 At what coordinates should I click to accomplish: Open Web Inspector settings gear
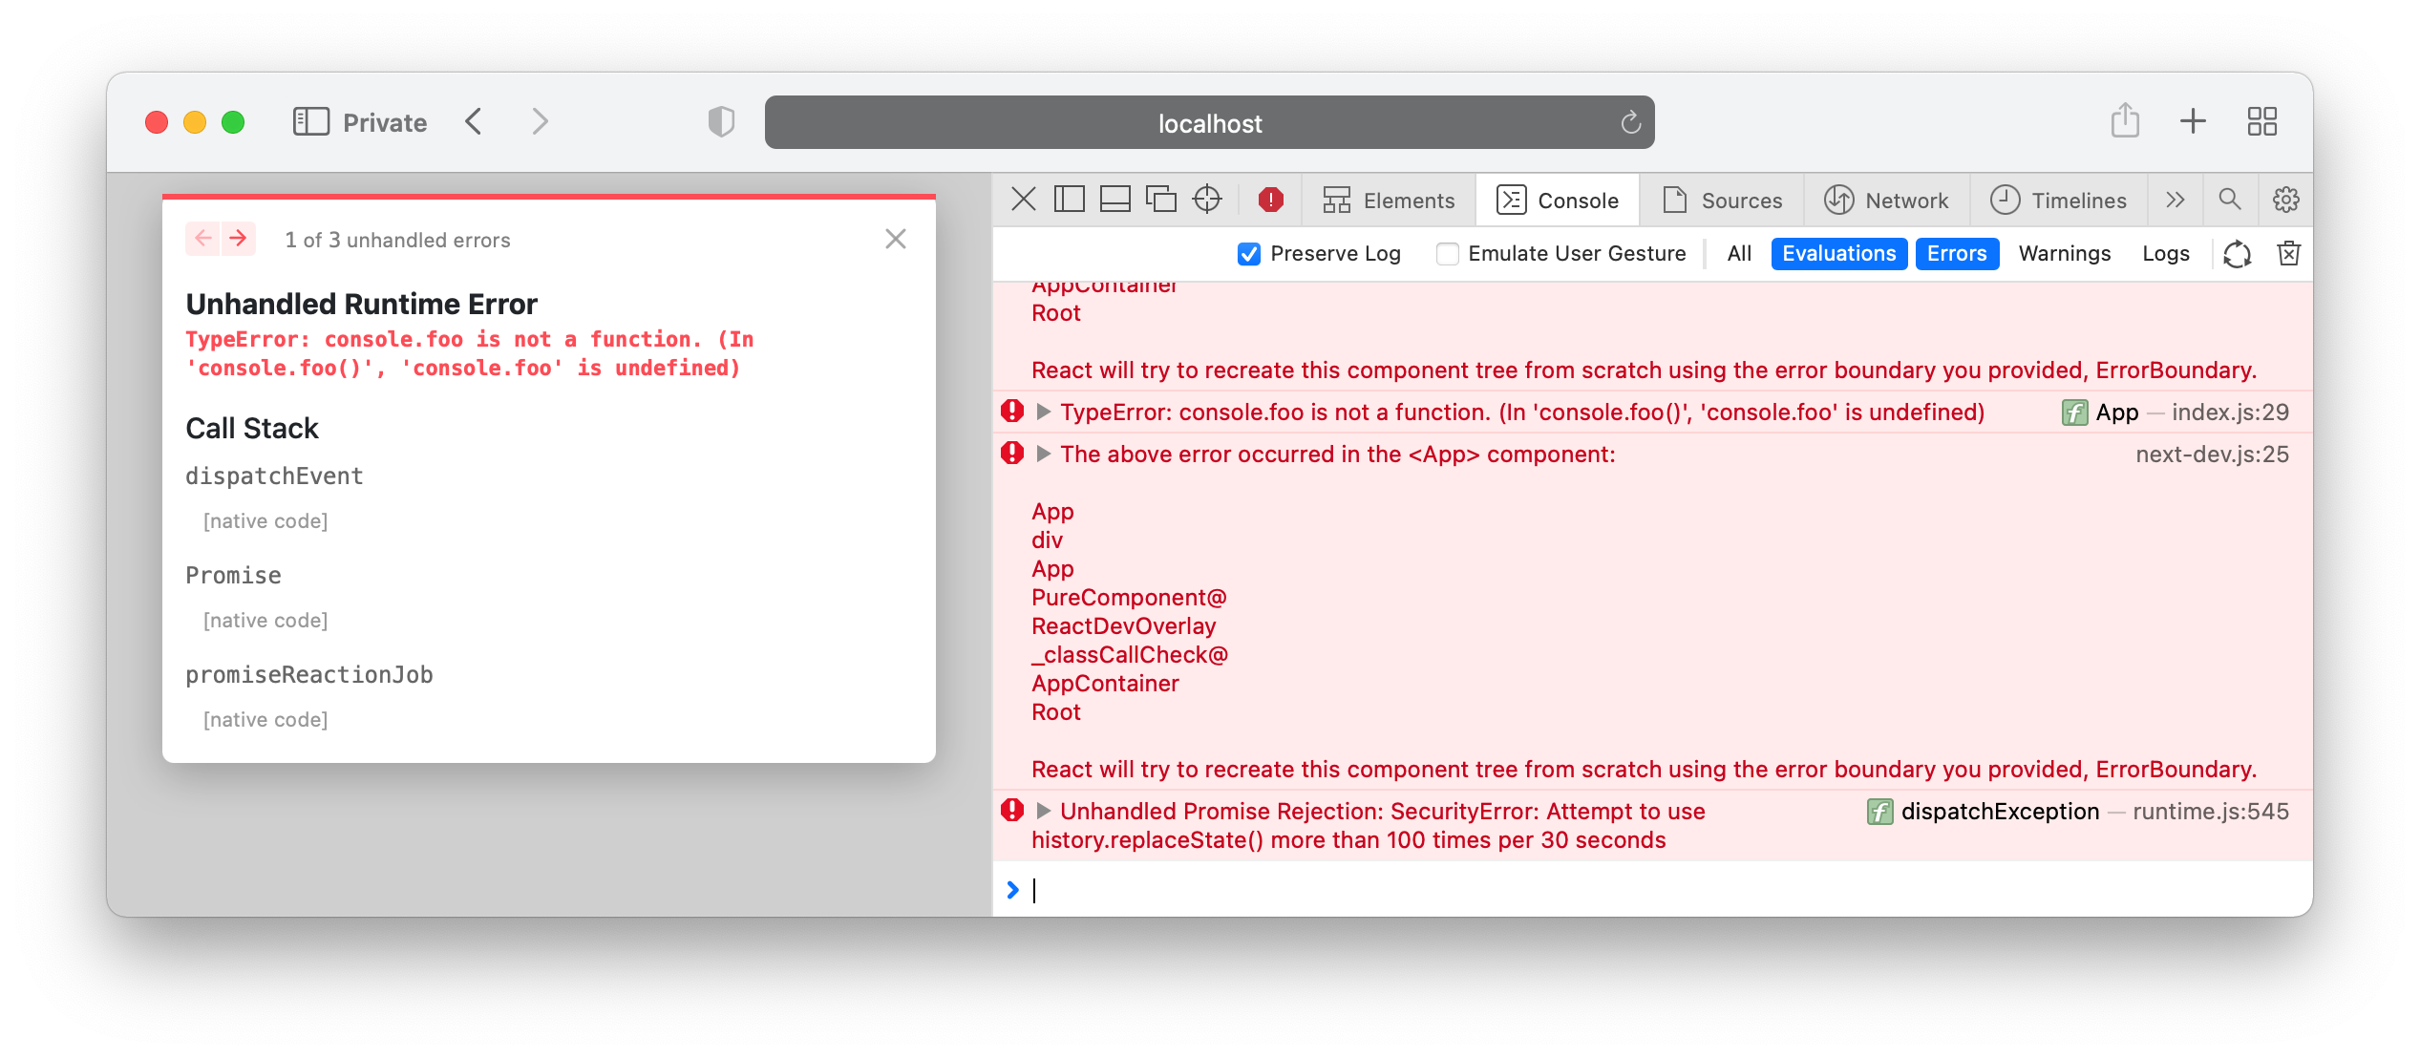click(x=2284, y=200)
